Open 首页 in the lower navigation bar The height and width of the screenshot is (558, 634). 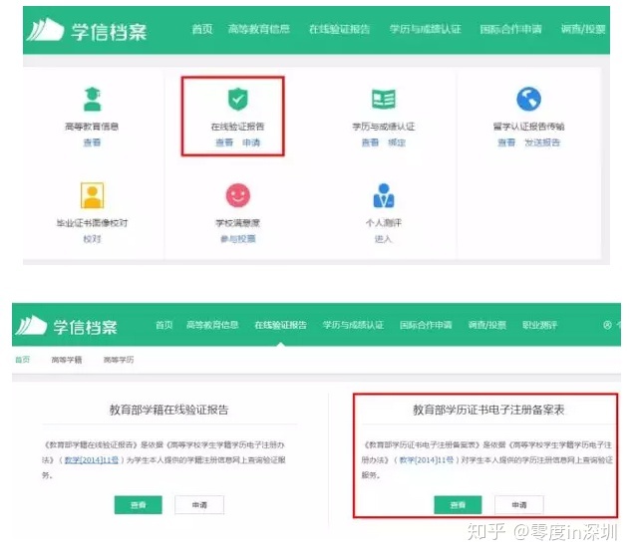point(164,325)
